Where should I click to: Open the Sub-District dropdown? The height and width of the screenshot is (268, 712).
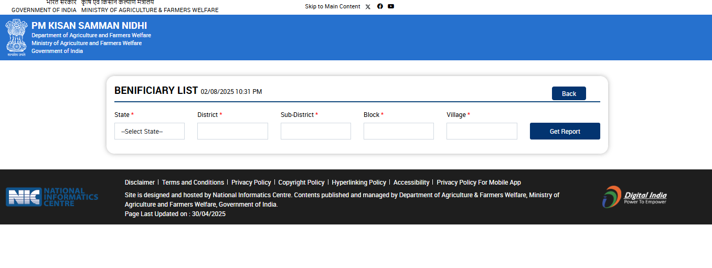pos(316,131)
